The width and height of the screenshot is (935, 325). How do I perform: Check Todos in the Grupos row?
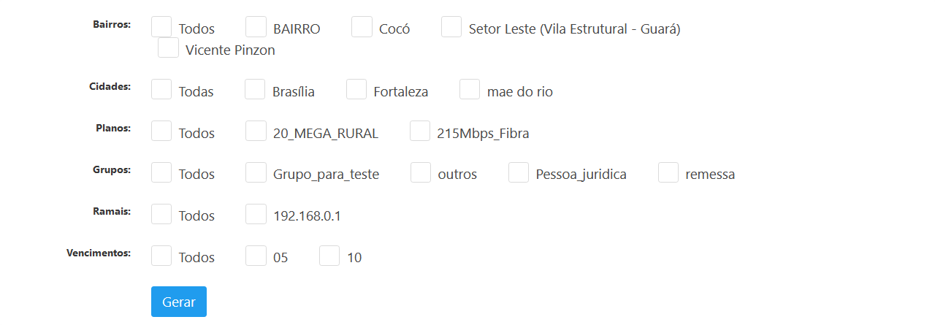pyautogui.click(x=161, y=173)
